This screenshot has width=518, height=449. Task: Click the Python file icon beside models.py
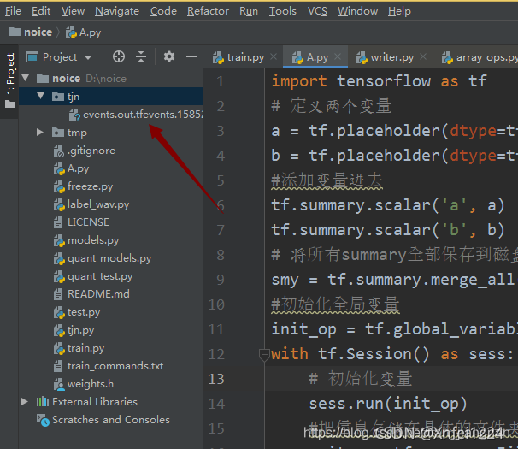point(59,240)
